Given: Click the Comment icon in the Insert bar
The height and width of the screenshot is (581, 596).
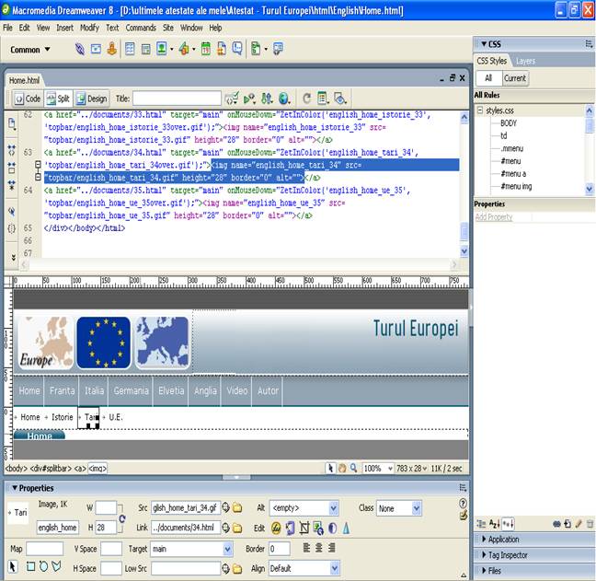Looking at the screenshot, I should click(x=237, y=49).
